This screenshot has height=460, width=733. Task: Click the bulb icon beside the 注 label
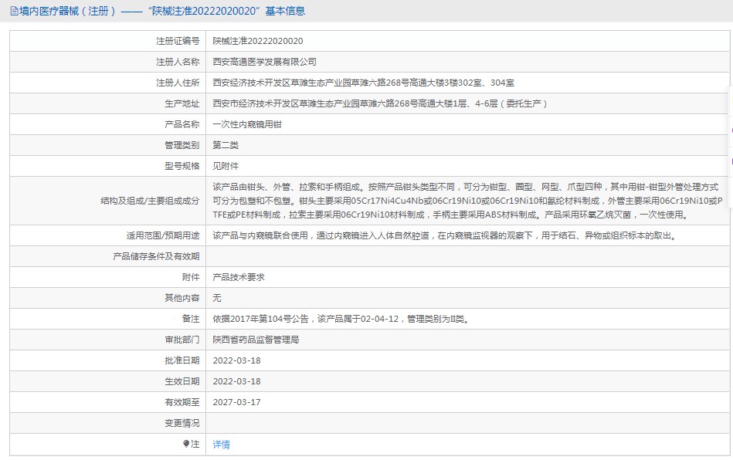185,444
